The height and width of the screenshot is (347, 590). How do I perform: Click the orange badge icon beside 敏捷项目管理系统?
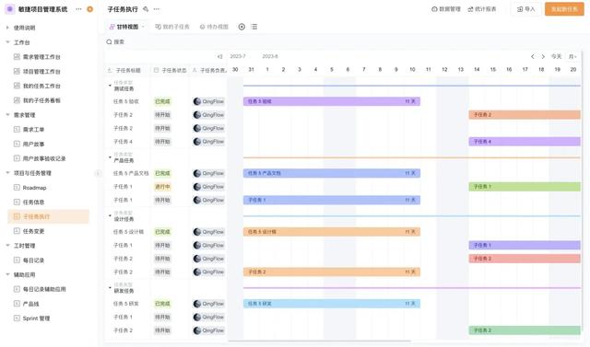(x=90, y=9)
